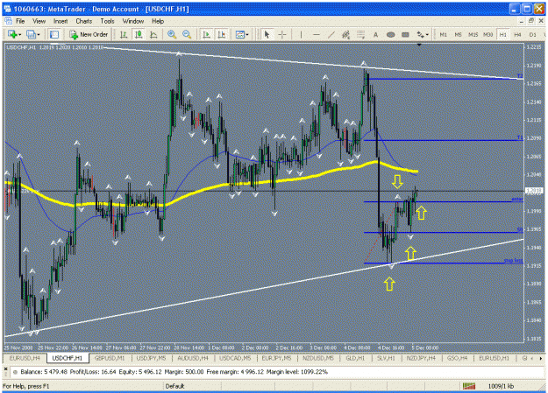Image resolution: width=548 pixels, height=393 pixels.
Task: Switch timeframe to H4
Action: tap(517, 34)
